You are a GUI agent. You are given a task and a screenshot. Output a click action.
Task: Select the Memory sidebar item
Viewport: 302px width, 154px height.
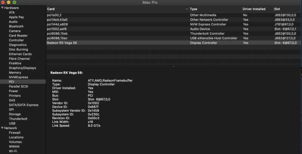(x=15, y=72)
